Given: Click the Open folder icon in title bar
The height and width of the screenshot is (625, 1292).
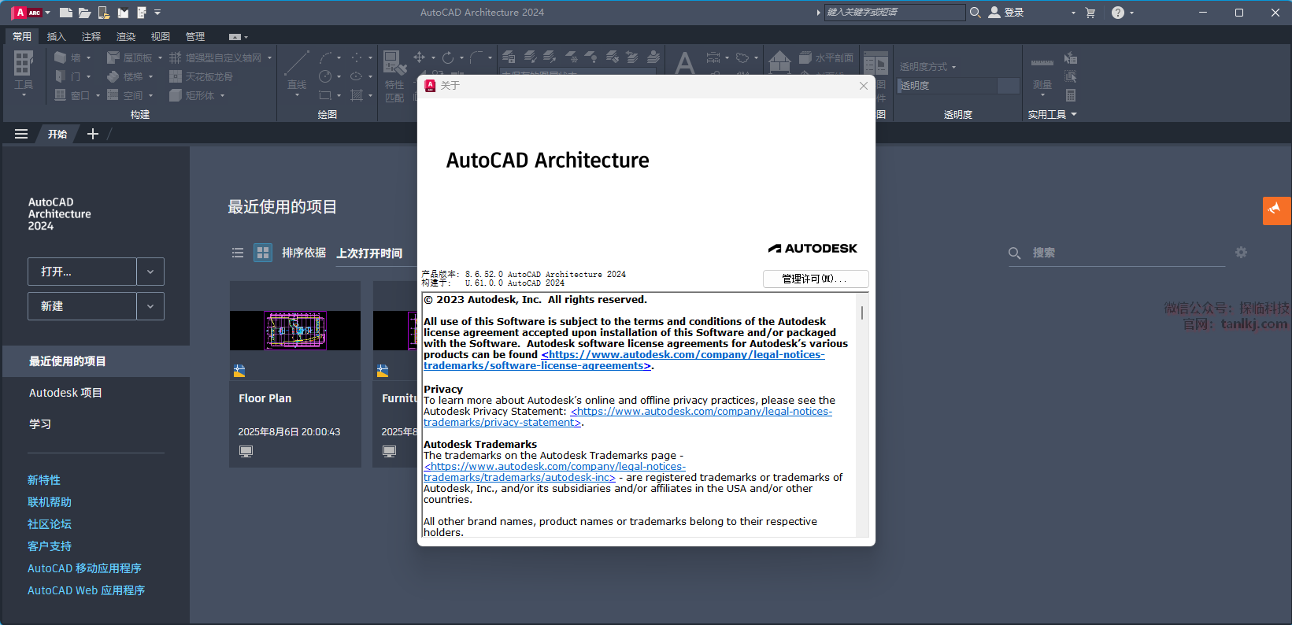Looking at the screenshot, I should point(84,13).
